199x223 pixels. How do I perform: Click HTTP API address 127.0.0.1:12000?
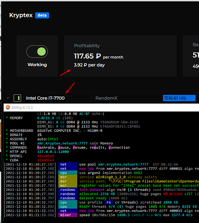pyautogui.click(x=53, y=151)
